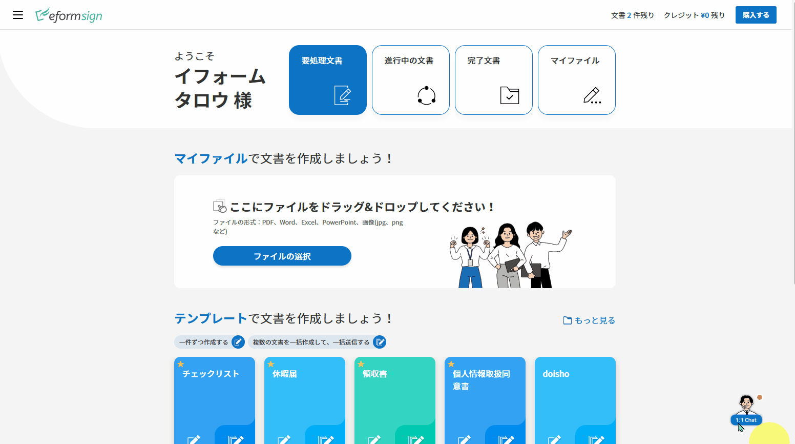Open the 進行中の文書 tile
Screen dimensions: 795x444
coord(410,80)
